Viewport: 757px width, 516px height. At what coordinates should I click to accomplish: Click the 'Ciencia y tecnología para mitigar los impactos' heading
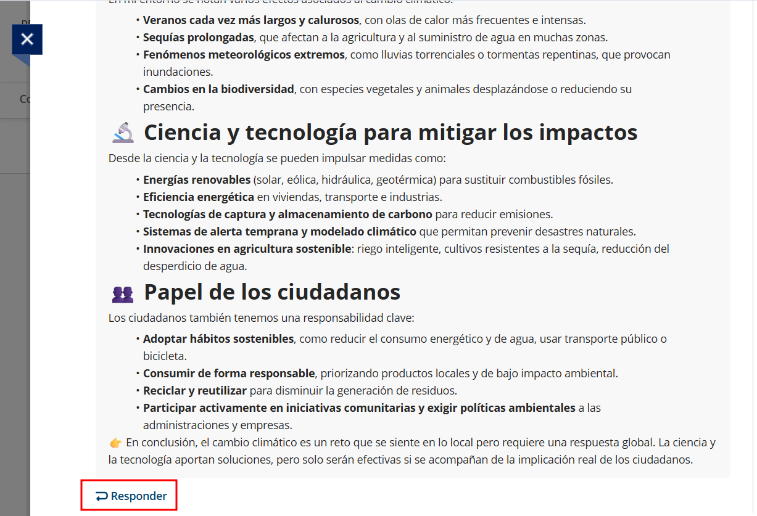pos(390,133)
